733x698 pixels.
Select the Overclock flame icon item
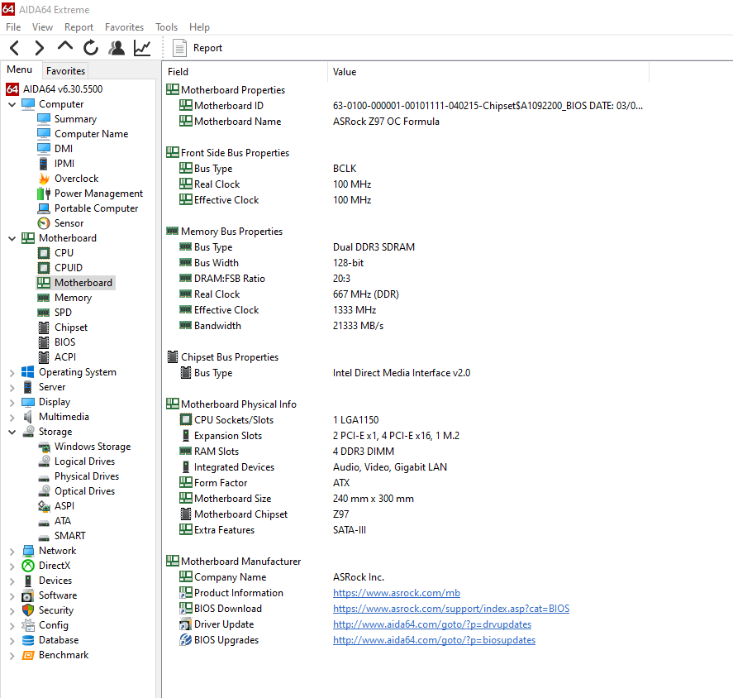pos(68,179)
